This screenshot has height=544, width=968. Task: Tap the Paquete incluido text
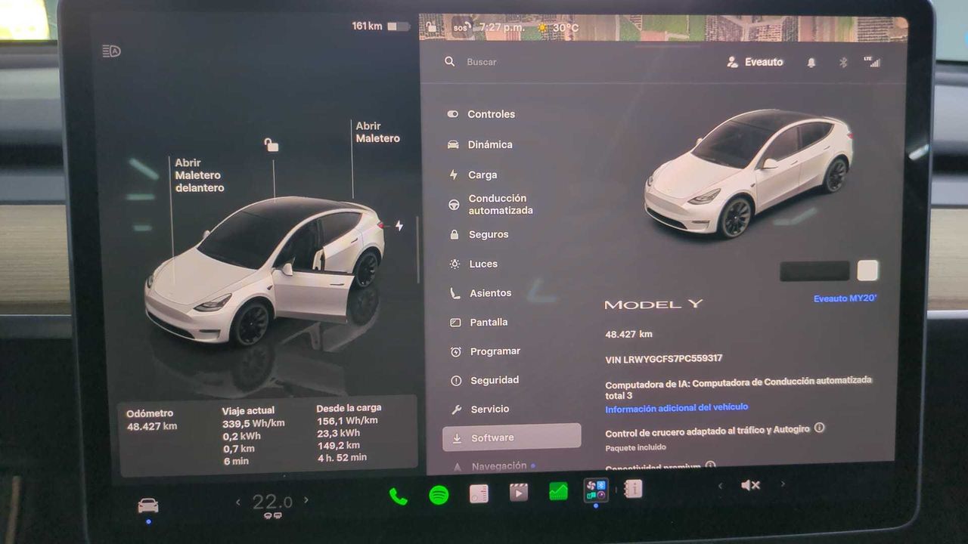635,447
